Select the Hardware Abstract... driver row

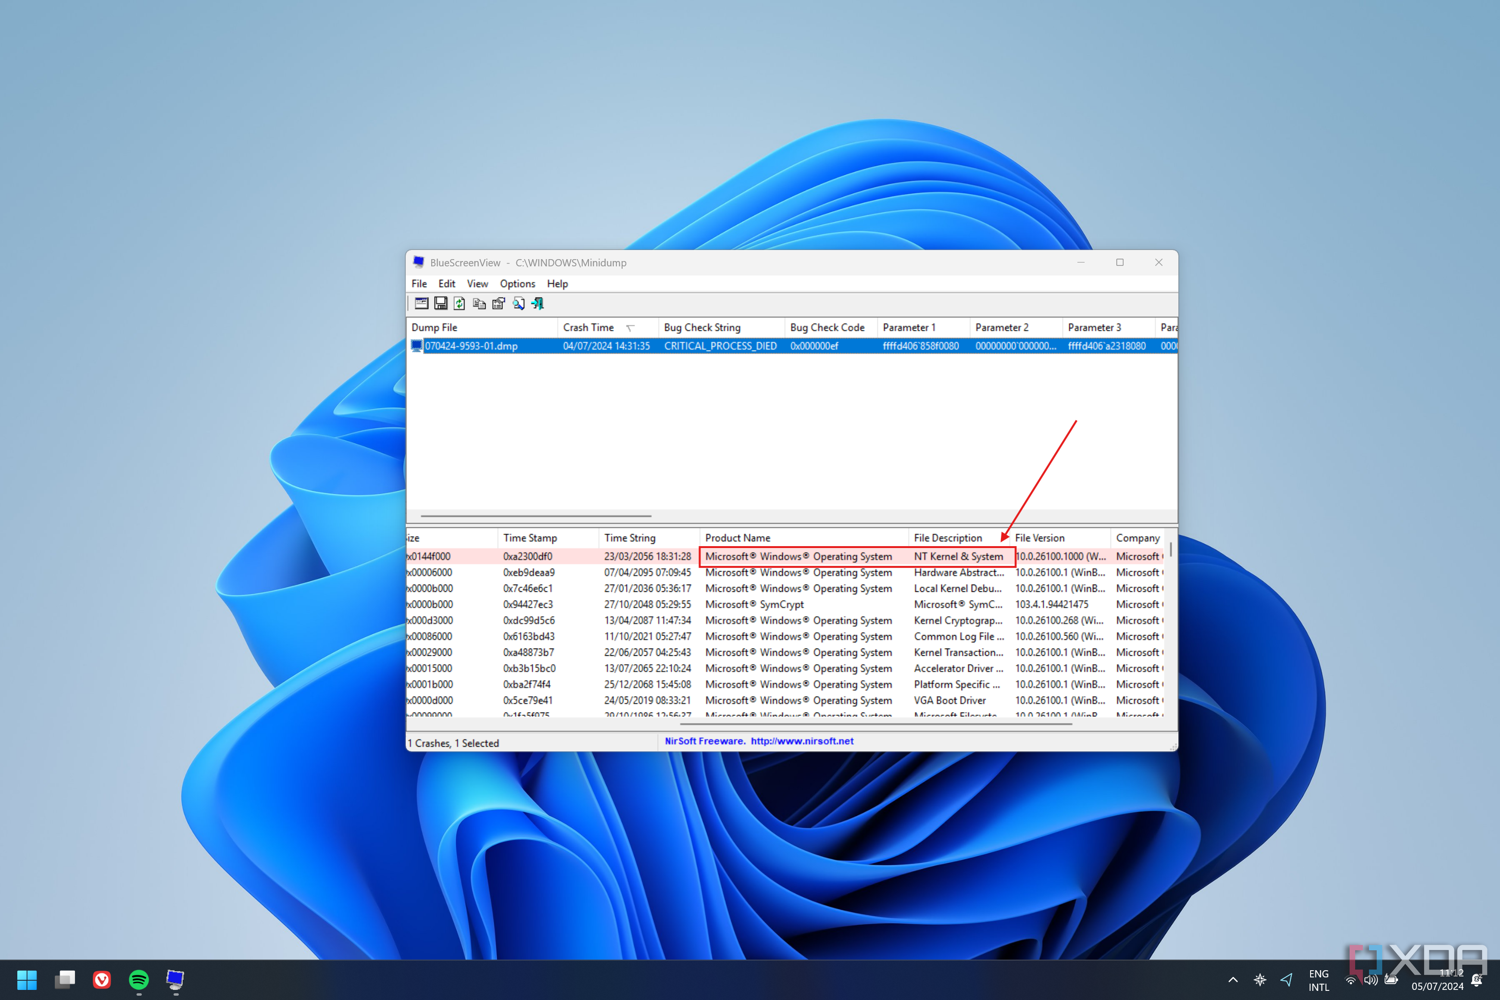[786, 573]
